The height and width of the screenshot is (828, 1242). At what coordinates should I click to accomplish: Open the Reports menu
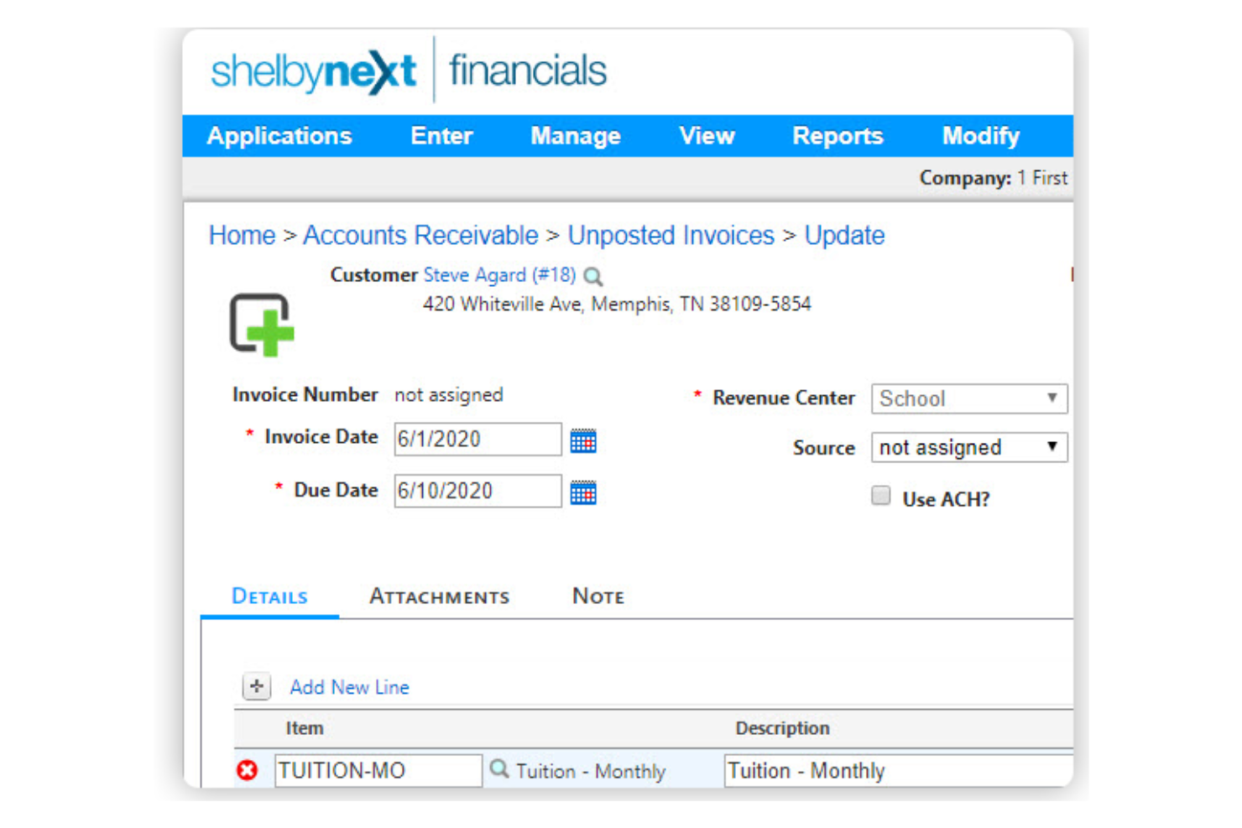coord(837,136)
